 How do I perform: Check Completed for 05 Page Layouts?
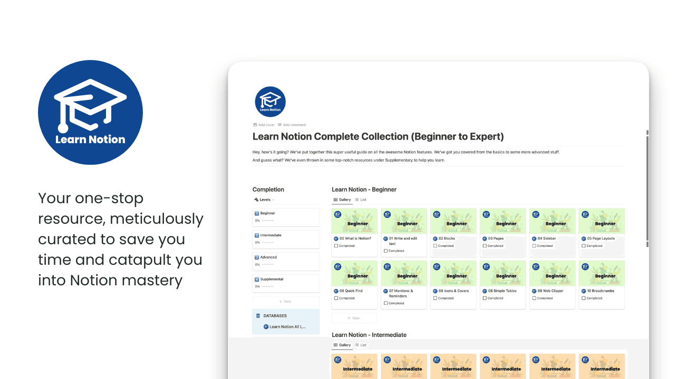tap(584, 246)
